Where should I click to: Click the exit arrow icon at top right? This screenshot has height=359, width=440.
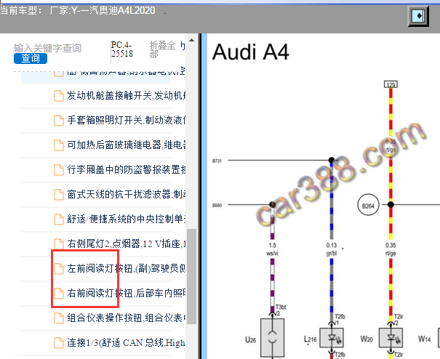coord(418,16)
